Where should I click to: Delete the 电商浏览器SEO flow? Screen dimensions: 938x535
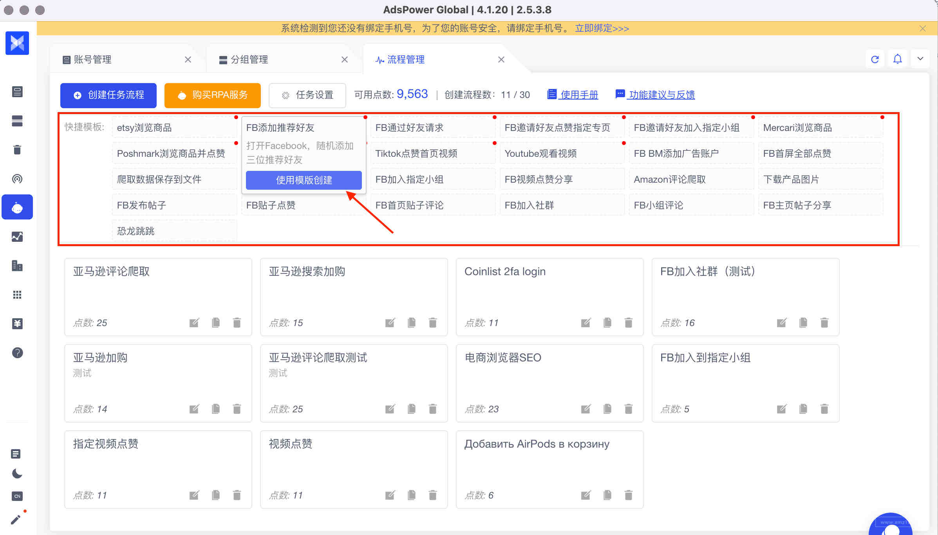click(x=629, y=409)
